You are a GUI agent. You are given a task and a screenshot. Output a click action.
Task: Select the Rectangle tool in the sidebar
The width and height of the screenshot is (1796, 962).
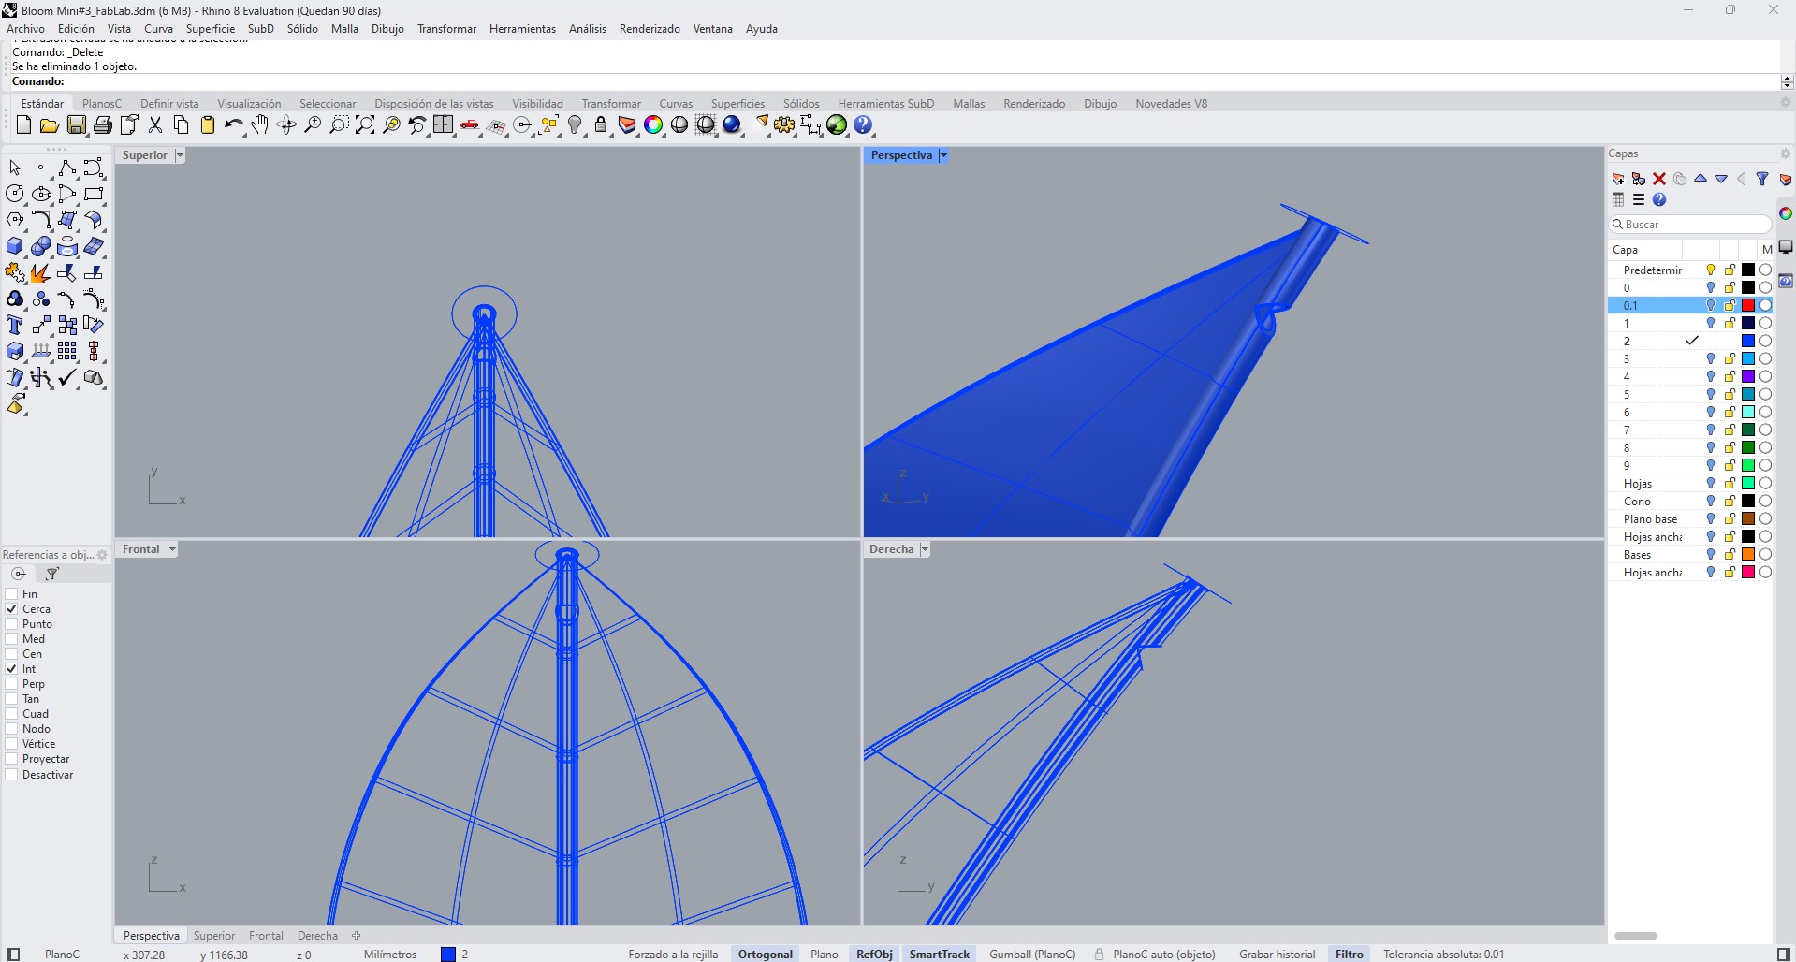[x=94, y=194]
